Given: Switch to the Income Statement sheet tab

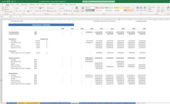Looking at the screenshot, I should pos(96,103).
